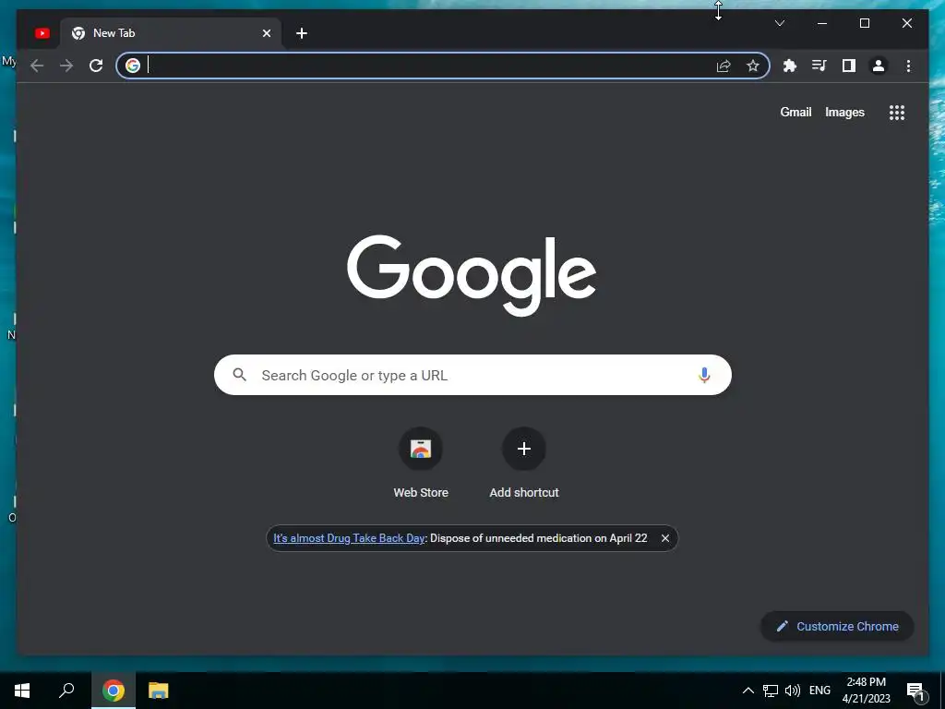The width and height of the screenshot is (945, 709).
Task: Show hidden system tray icons
Action: click(748, 691)
